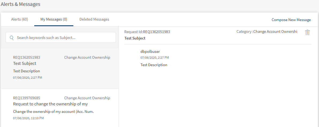319x127 pixels.
Task: Open Compose New Message
Action: (291, 20)
